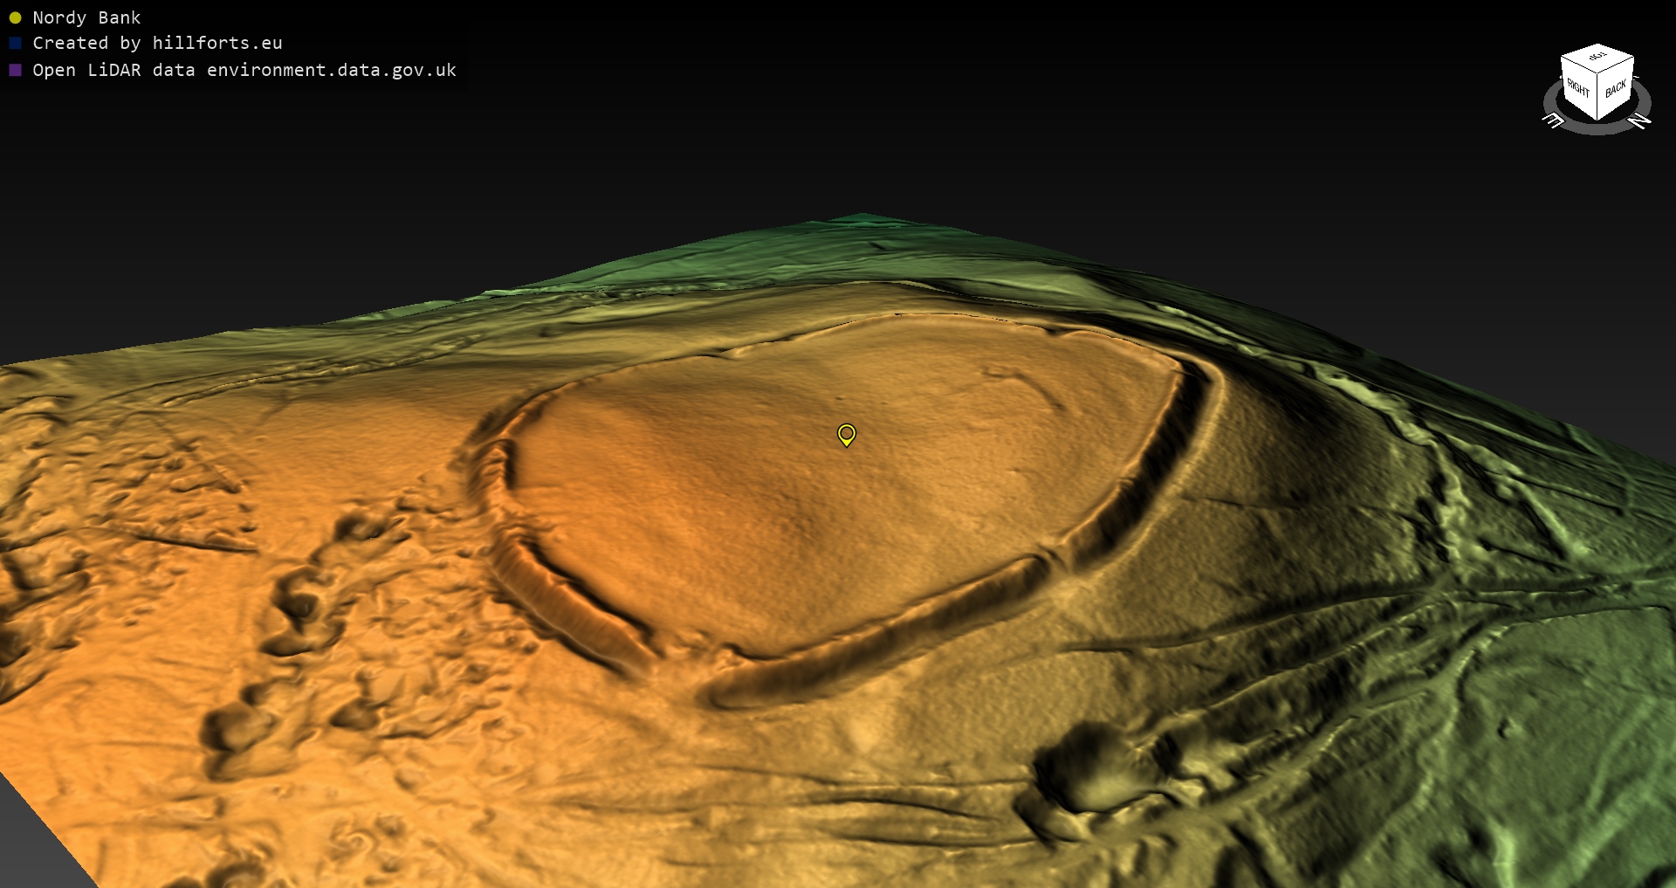This screenshot has width=1676, height=888.
Task: Select the TOP face of the navigation cube
Action: tap(1597, 58)
